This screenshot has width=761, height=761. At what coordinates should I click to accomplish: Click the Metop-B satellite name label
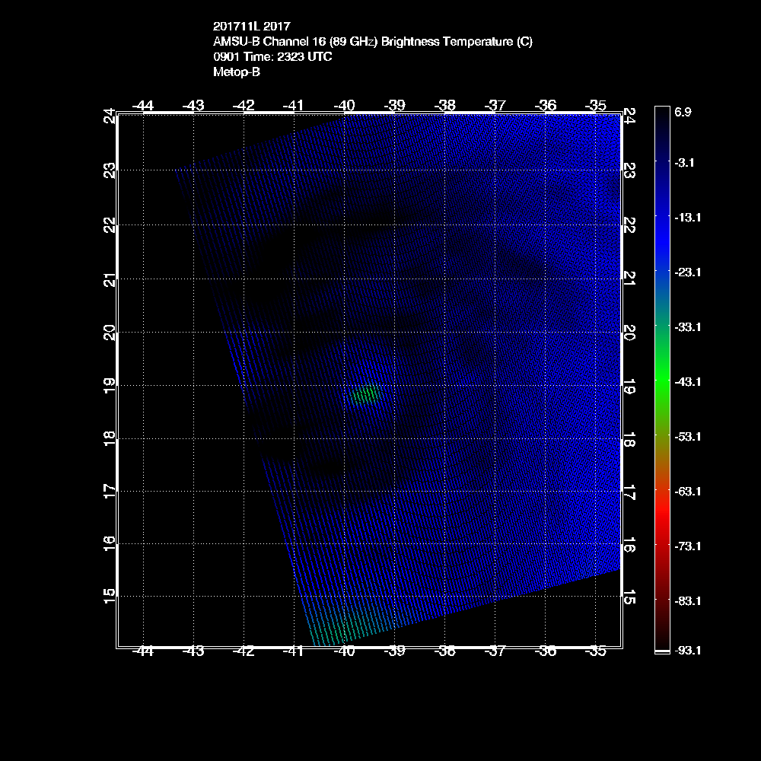coord(237,72)
